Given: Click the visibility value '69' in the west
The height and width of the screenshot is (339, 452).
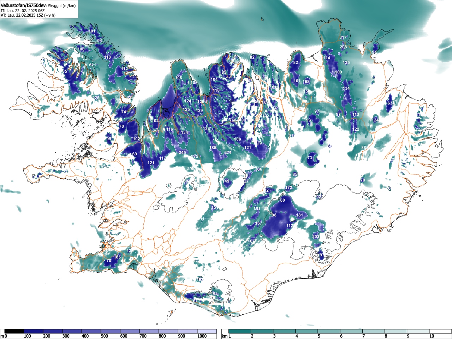Looking at the screenshot, I should point(134,154).
